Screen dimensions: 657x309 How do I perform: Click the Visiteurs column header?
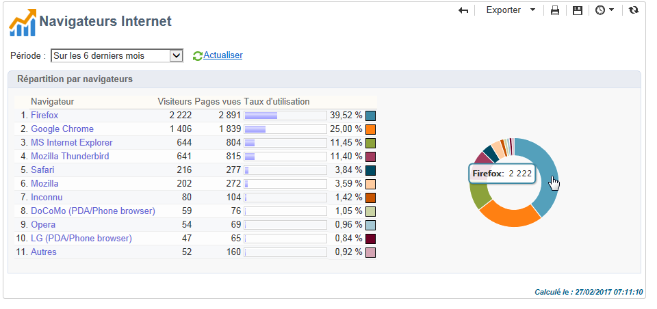[175, 101]
